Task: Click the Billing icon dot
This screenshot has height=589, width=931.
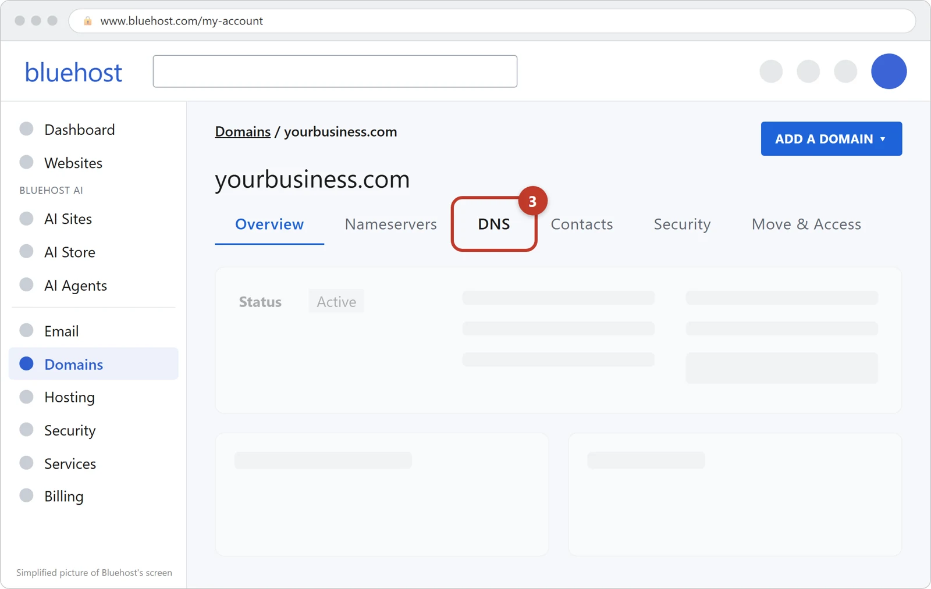Action: click(x=26, y=495)
